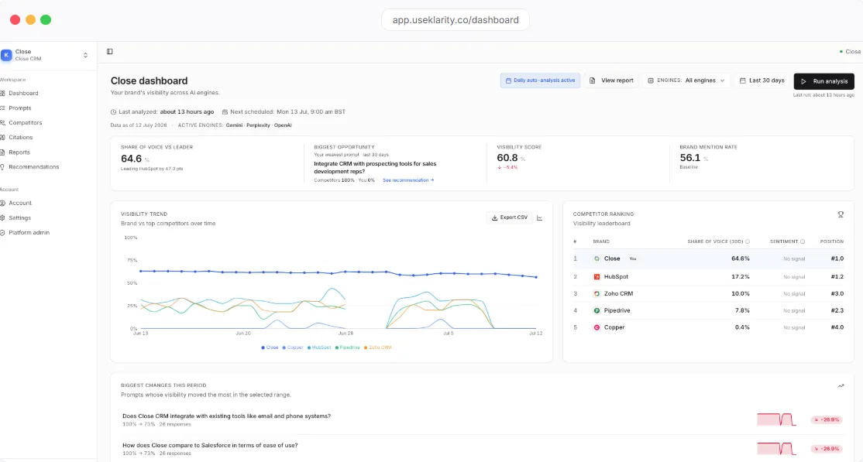Image resolution: width=863 pixels, height=462 pixels.
Task: Click the Biggest Opportunity prompt text
Action: (x=375, y=168)
